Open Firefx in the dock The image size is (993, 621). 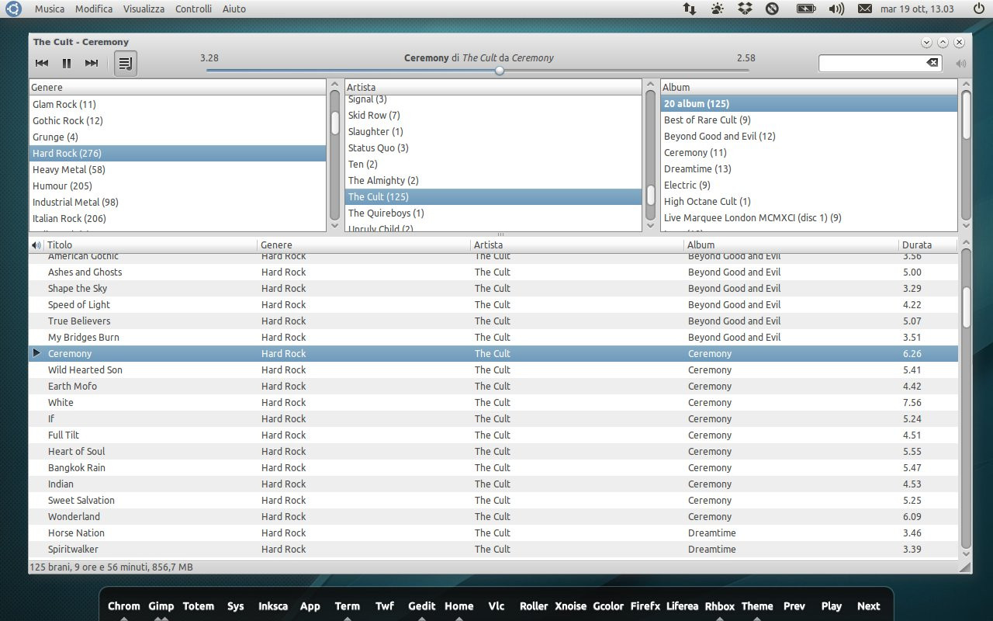coord(645,606)
